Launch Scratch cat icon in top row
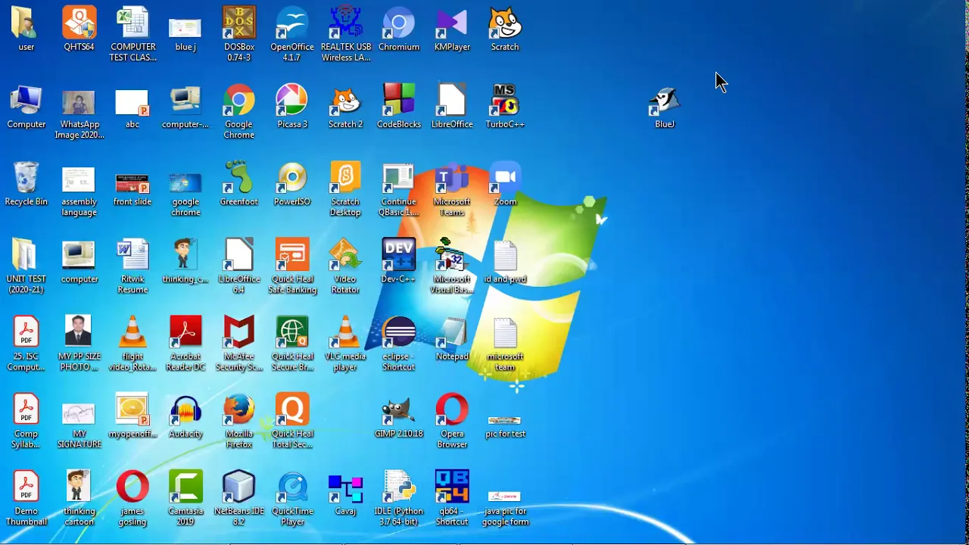This screenshot has width=969, height=545. (x=505, y=29)
